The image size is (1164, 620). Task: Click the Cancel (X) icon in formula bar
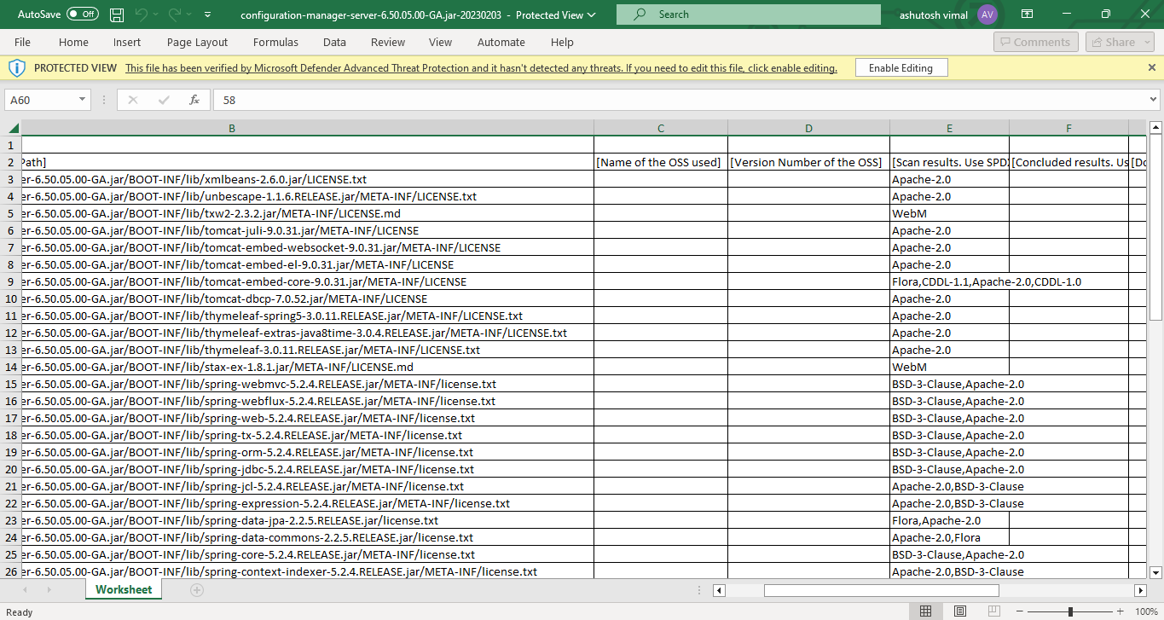coord(132,100)
